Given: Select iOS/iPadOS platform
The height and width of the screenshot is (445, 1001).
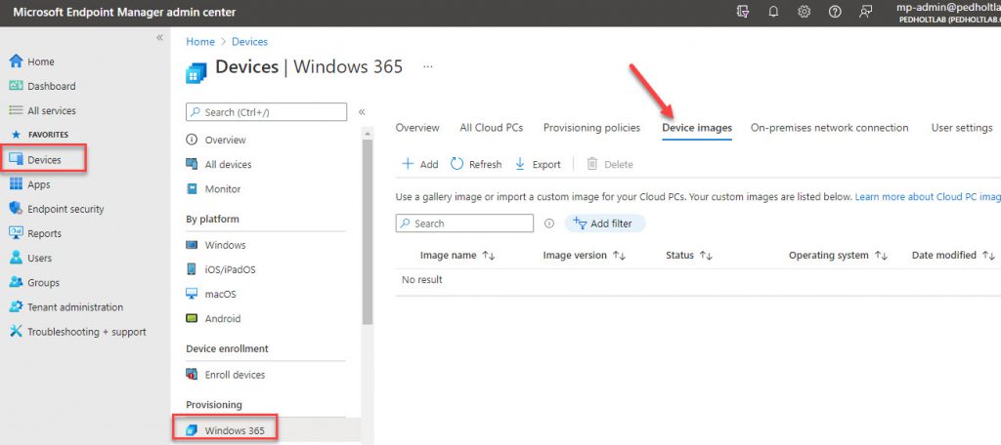Looking at the screenshot, I should (230, 269).
